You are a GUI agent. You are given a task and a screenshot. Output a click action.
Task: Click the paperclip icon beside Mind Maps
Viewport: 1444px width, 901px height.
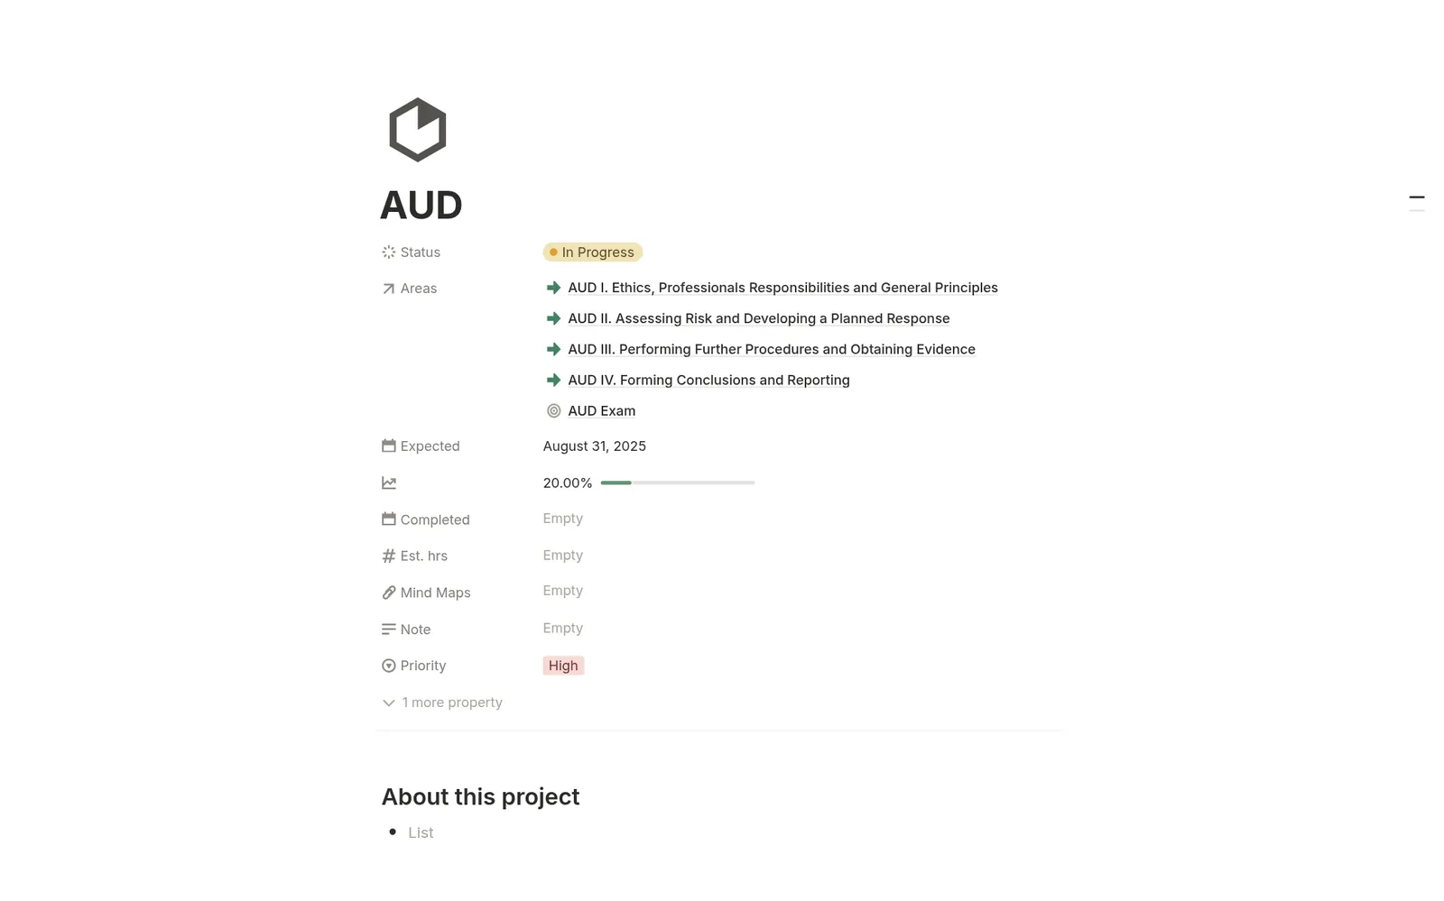coord(389,593)
